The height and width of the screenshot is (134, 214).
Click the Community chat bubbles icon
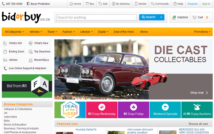pyautogui.click(x=152, y=4)
